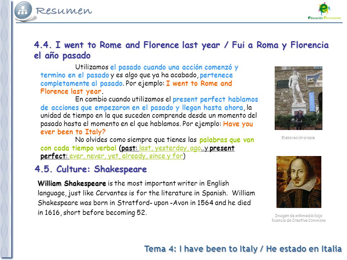Click line 'unidad de tiempo en la que suceden'
The image size is (347, 260).
tap(95, 116)
